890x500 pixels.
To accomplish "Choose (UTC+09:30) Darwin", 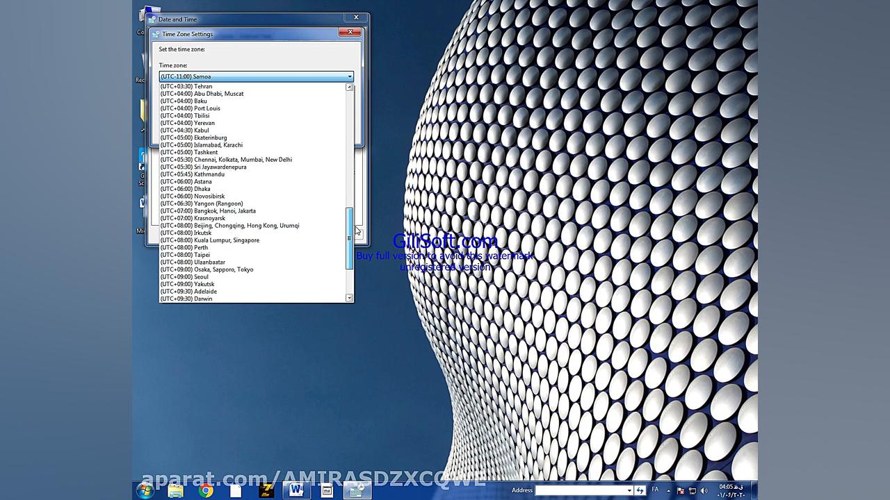I will coord(252,299).
